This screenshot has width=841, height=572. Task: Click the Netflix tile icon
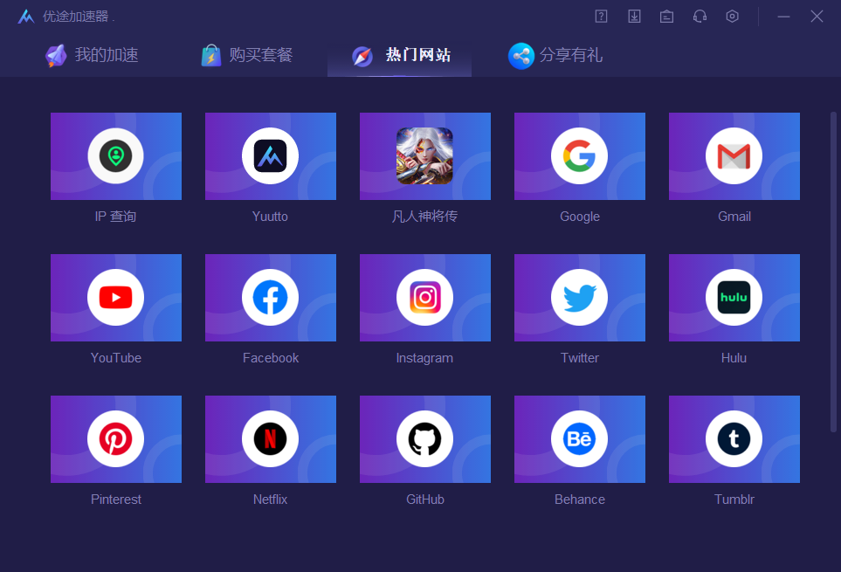click(271, 439)
